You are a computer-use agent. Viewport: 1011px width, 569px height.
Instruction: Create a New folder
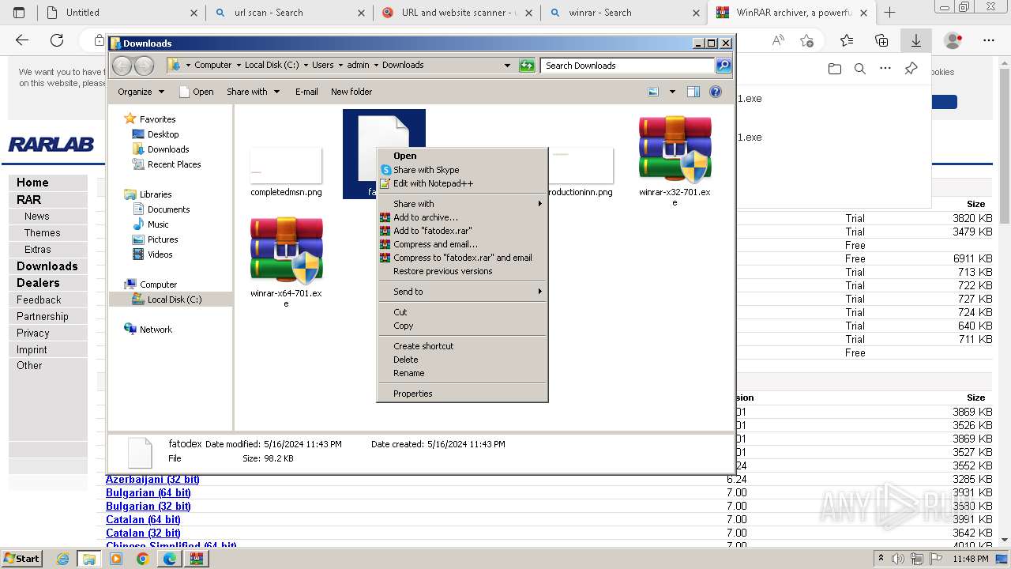[351, 92]
